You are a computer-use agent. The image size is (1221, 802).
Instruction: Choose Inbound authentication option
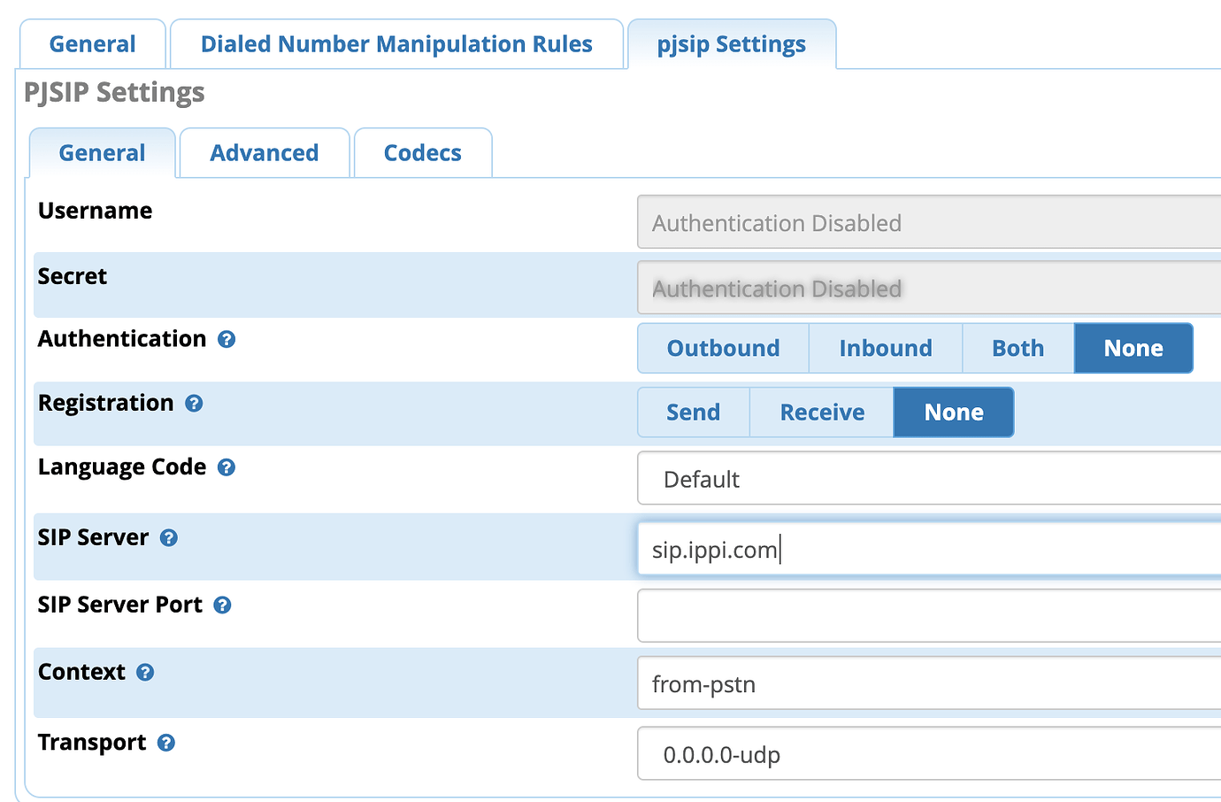tap(885, 348)
